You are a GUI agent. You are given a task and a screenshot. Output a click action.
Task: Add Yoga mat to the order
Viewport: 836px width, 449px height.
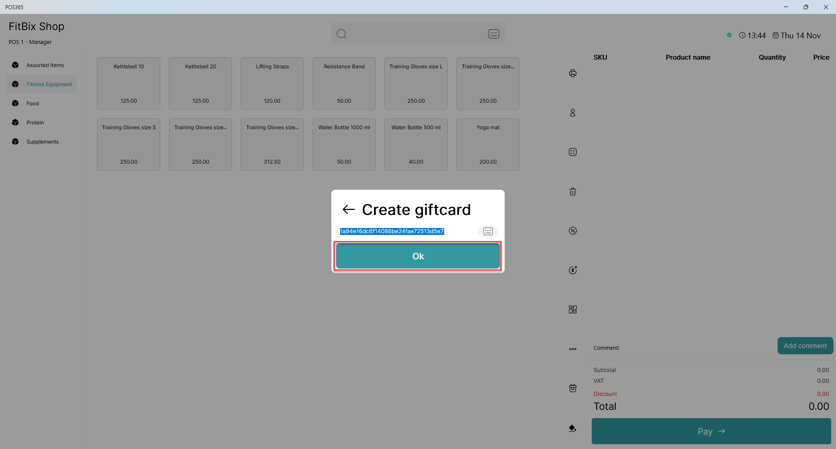tap(488, 144)
